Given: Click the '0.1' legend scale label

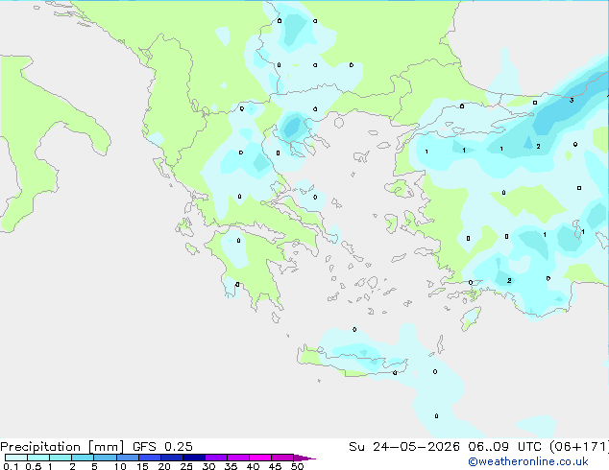Looking at the screenshot, I should tap(11, 466).
